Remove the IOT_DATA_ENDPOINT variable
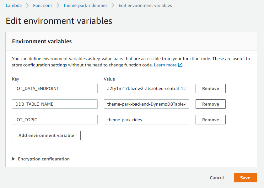This screenshot has height=188, width=264. point(210,88)
